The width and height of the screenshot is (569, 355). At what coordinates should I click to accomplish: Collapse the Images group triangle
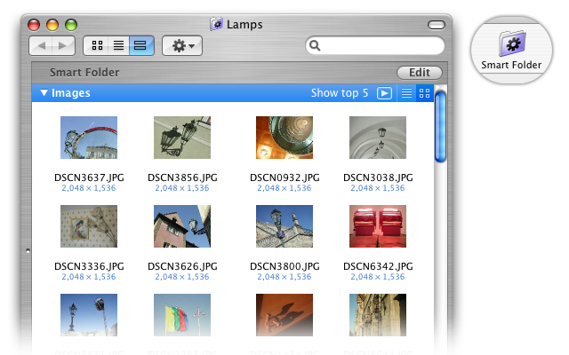(x=44, y=92)
